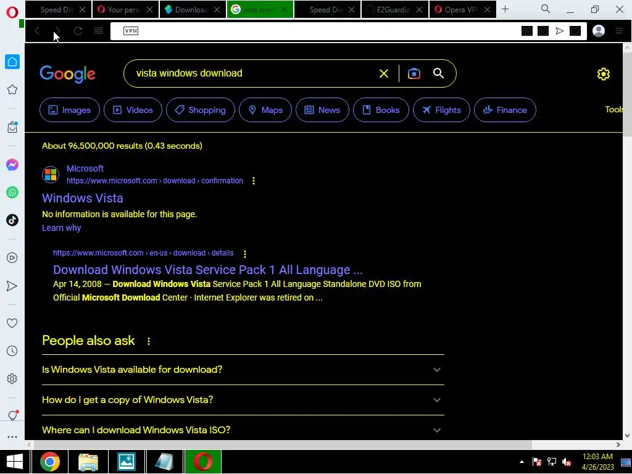The height and width of the screenshot is (474, 632).
Task: Open File Explorer from taskbar
Action: pos(88,462)
